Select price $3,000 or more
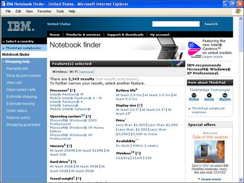Viewport: 244px width, 183px height. (x=144, y=134)
